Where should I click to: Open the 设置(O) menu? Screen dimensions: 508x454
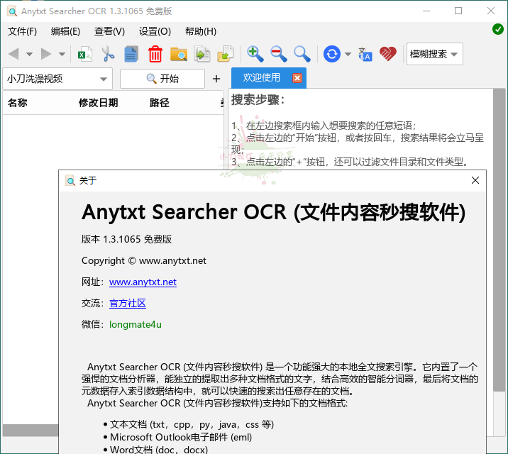[x=155, y=31]
